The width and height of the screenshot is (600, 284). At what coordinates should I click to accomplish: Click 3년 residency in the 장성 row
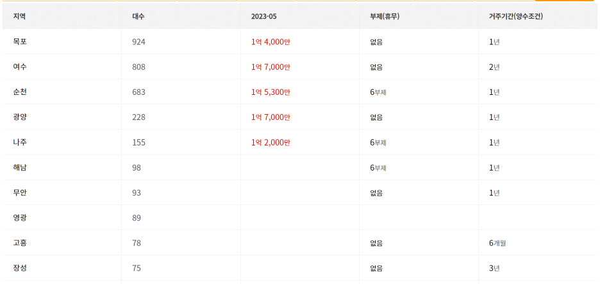pyautogui.click(x=494, y=269)
